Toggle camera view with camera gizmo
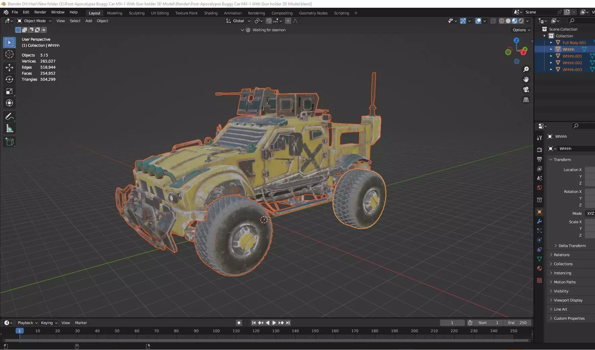The height and width of the screenshot is (350, 595). coord(526,89)
